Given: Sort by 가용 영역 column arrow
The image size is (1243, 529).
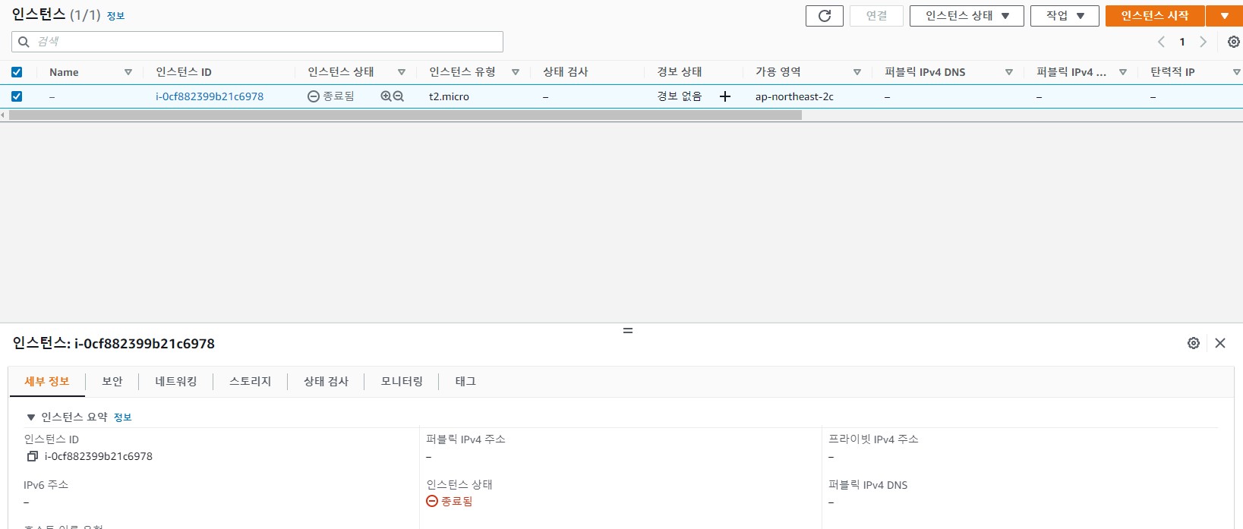Looking at the screenshot, I should pos(857,72).
